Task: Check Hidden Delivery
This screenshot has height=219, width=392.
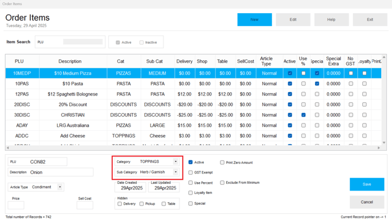Action: click(x=120, y=204)
